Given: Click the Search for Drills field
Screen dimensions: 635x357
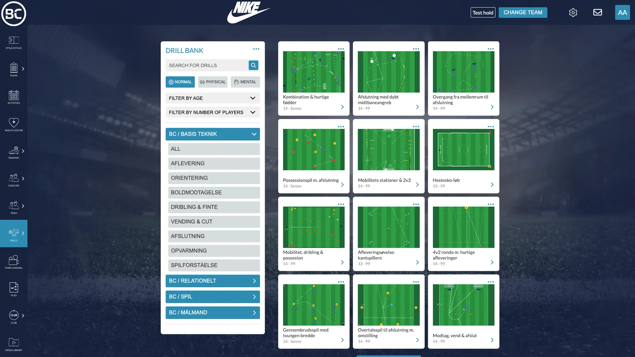Looking at the screenshot, I should coord(207,65).
